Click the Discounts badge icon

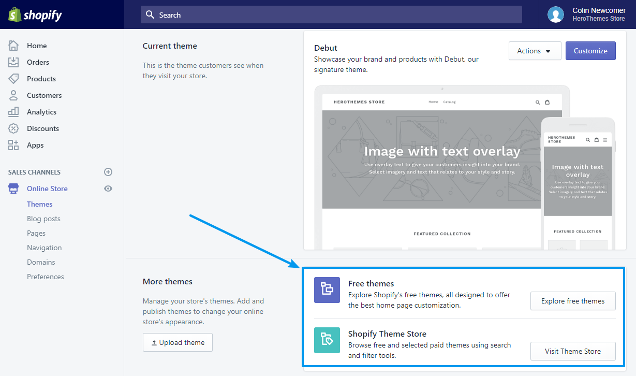tap(13, 128)
